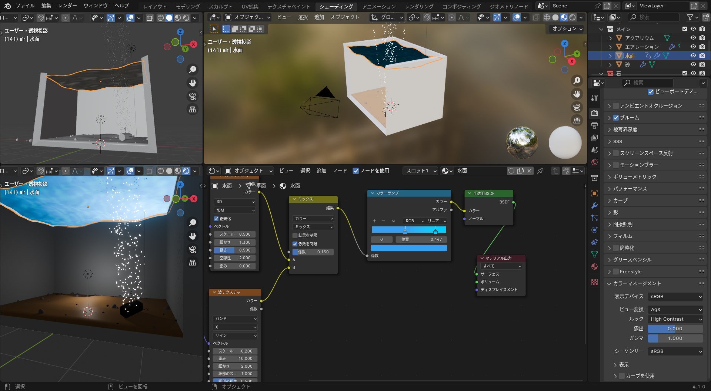Viewport: 711px width, 391px height.
Task: Add color stop on color ramp
Action: 374,221
